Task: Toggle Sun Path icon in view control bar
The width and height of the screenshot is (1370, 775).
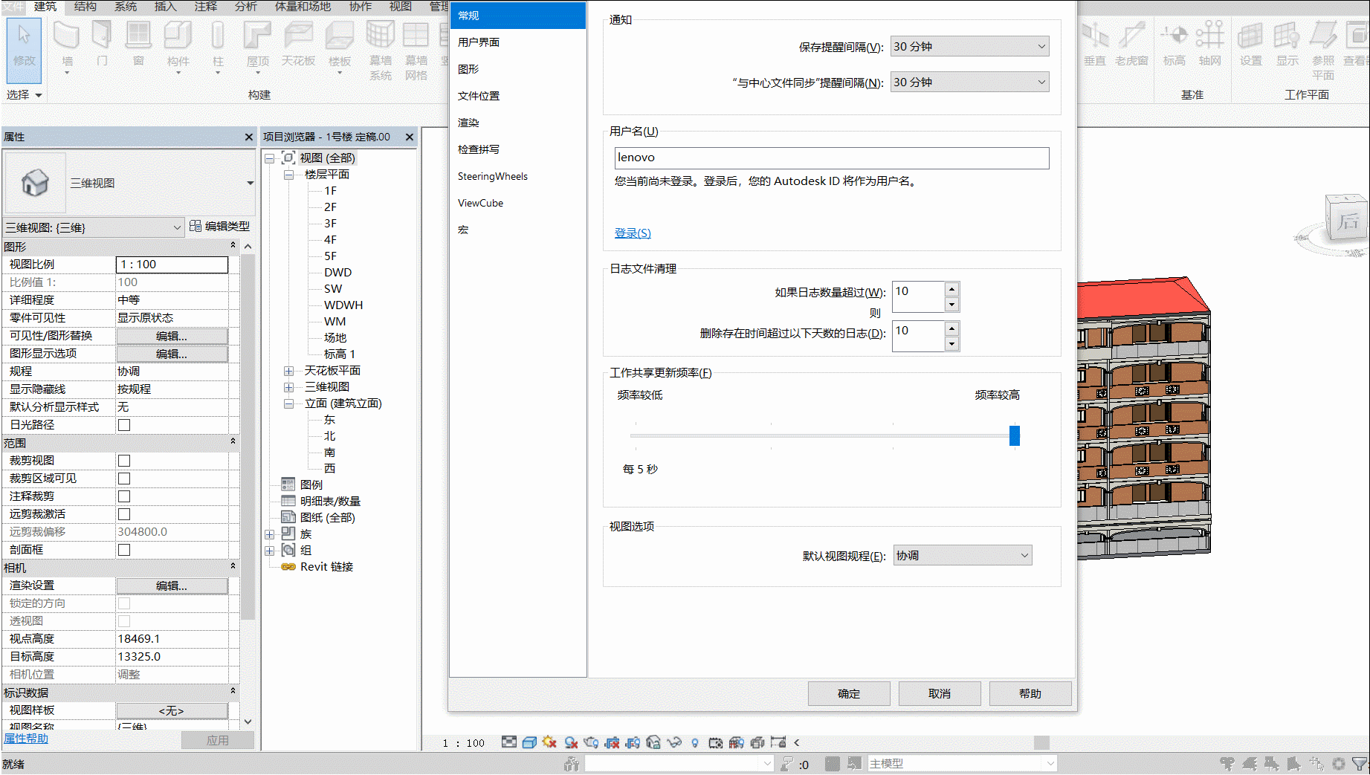Action: point(549,742)
